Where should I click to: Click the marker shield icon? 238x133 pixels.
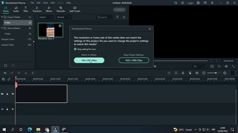point(176,73)
